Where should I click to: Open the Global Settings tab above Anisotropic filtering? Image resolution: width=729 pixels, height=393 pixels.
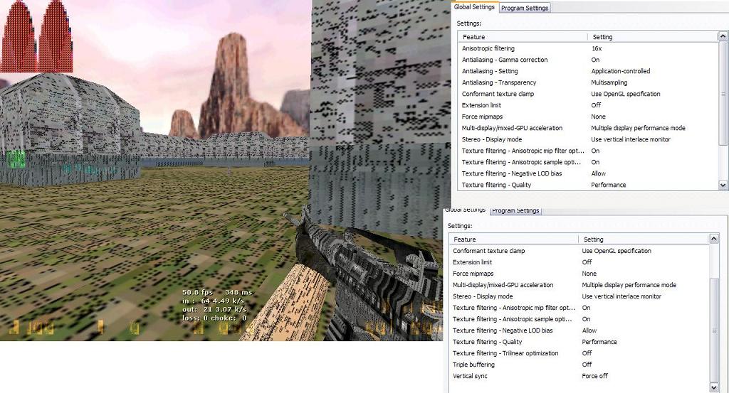(x=474, y=7)
